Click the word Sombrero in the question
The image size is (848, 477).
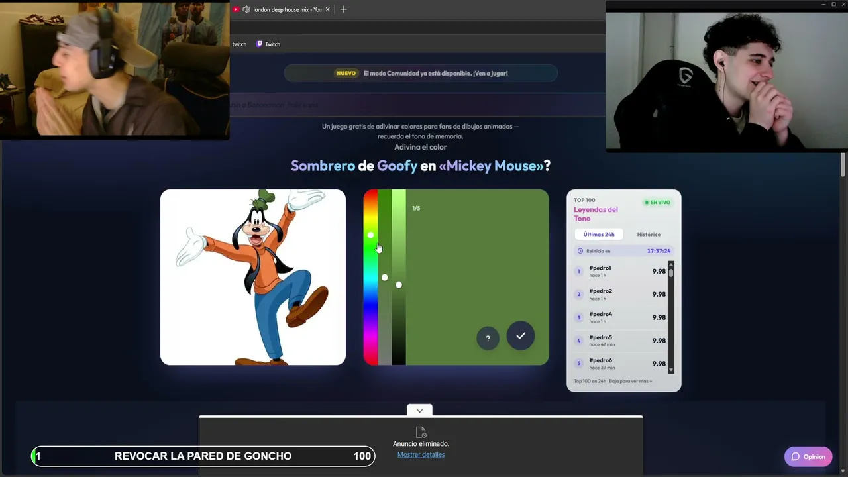(323, 166)
